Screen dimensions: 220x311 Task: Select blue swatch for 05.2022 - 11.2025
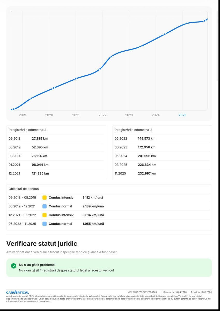(45, 224)
